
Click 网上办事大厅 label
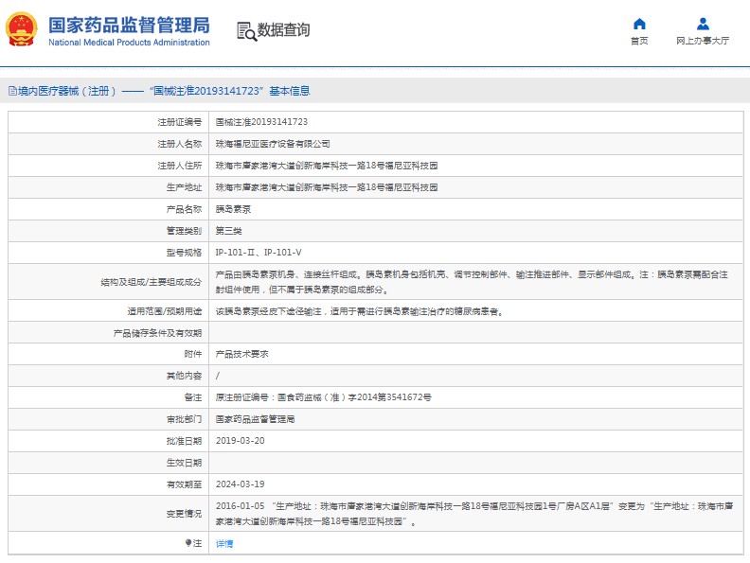coord(703,41)
